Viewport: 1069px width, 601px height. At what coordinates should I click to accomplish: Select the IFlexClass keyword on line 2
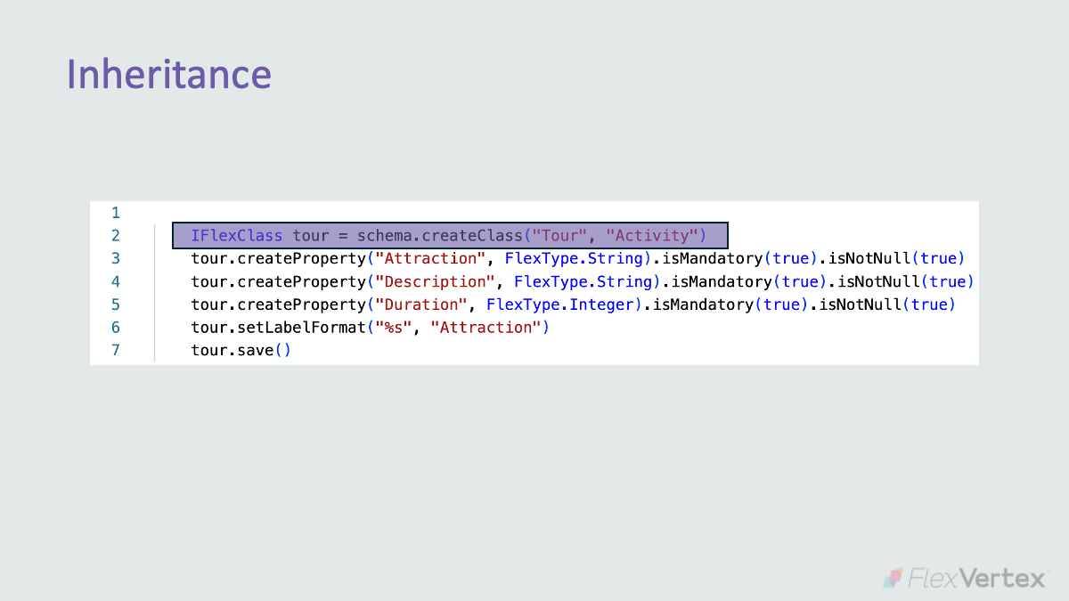coord(235,235)
